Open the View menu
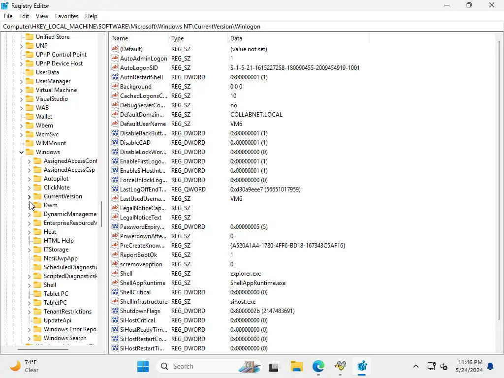 42,16
